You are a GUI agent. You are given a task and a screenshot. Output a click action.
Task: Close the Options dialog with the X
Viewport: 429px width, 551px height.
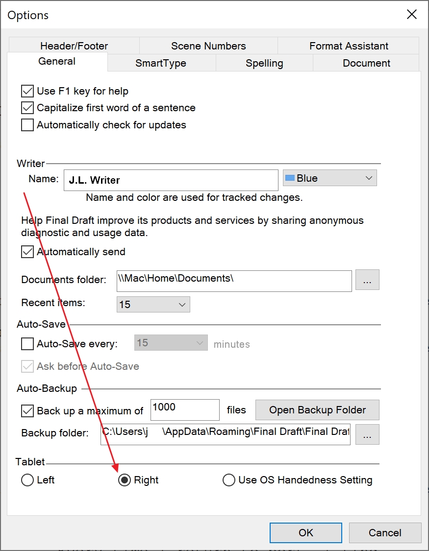pyautogui.click(x=411, y=14)
